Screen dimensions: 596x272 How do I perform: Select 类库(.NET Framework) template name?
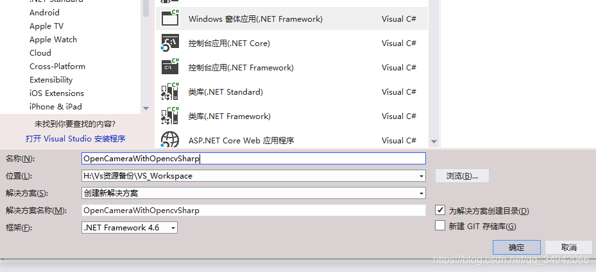point(230,116)
